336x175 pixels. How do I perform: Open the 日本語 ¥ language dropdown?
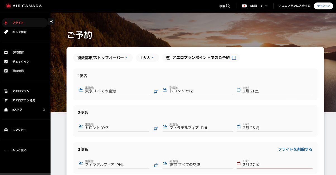point(255,6)
